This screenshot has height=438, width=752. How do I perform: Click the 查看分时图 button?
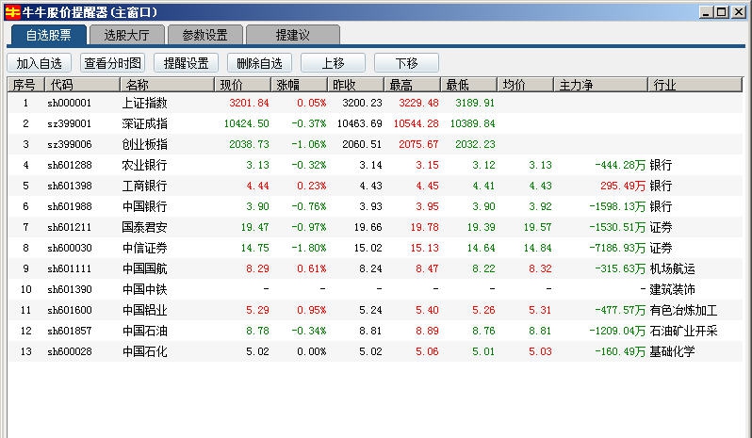click(x=113, y=63)
